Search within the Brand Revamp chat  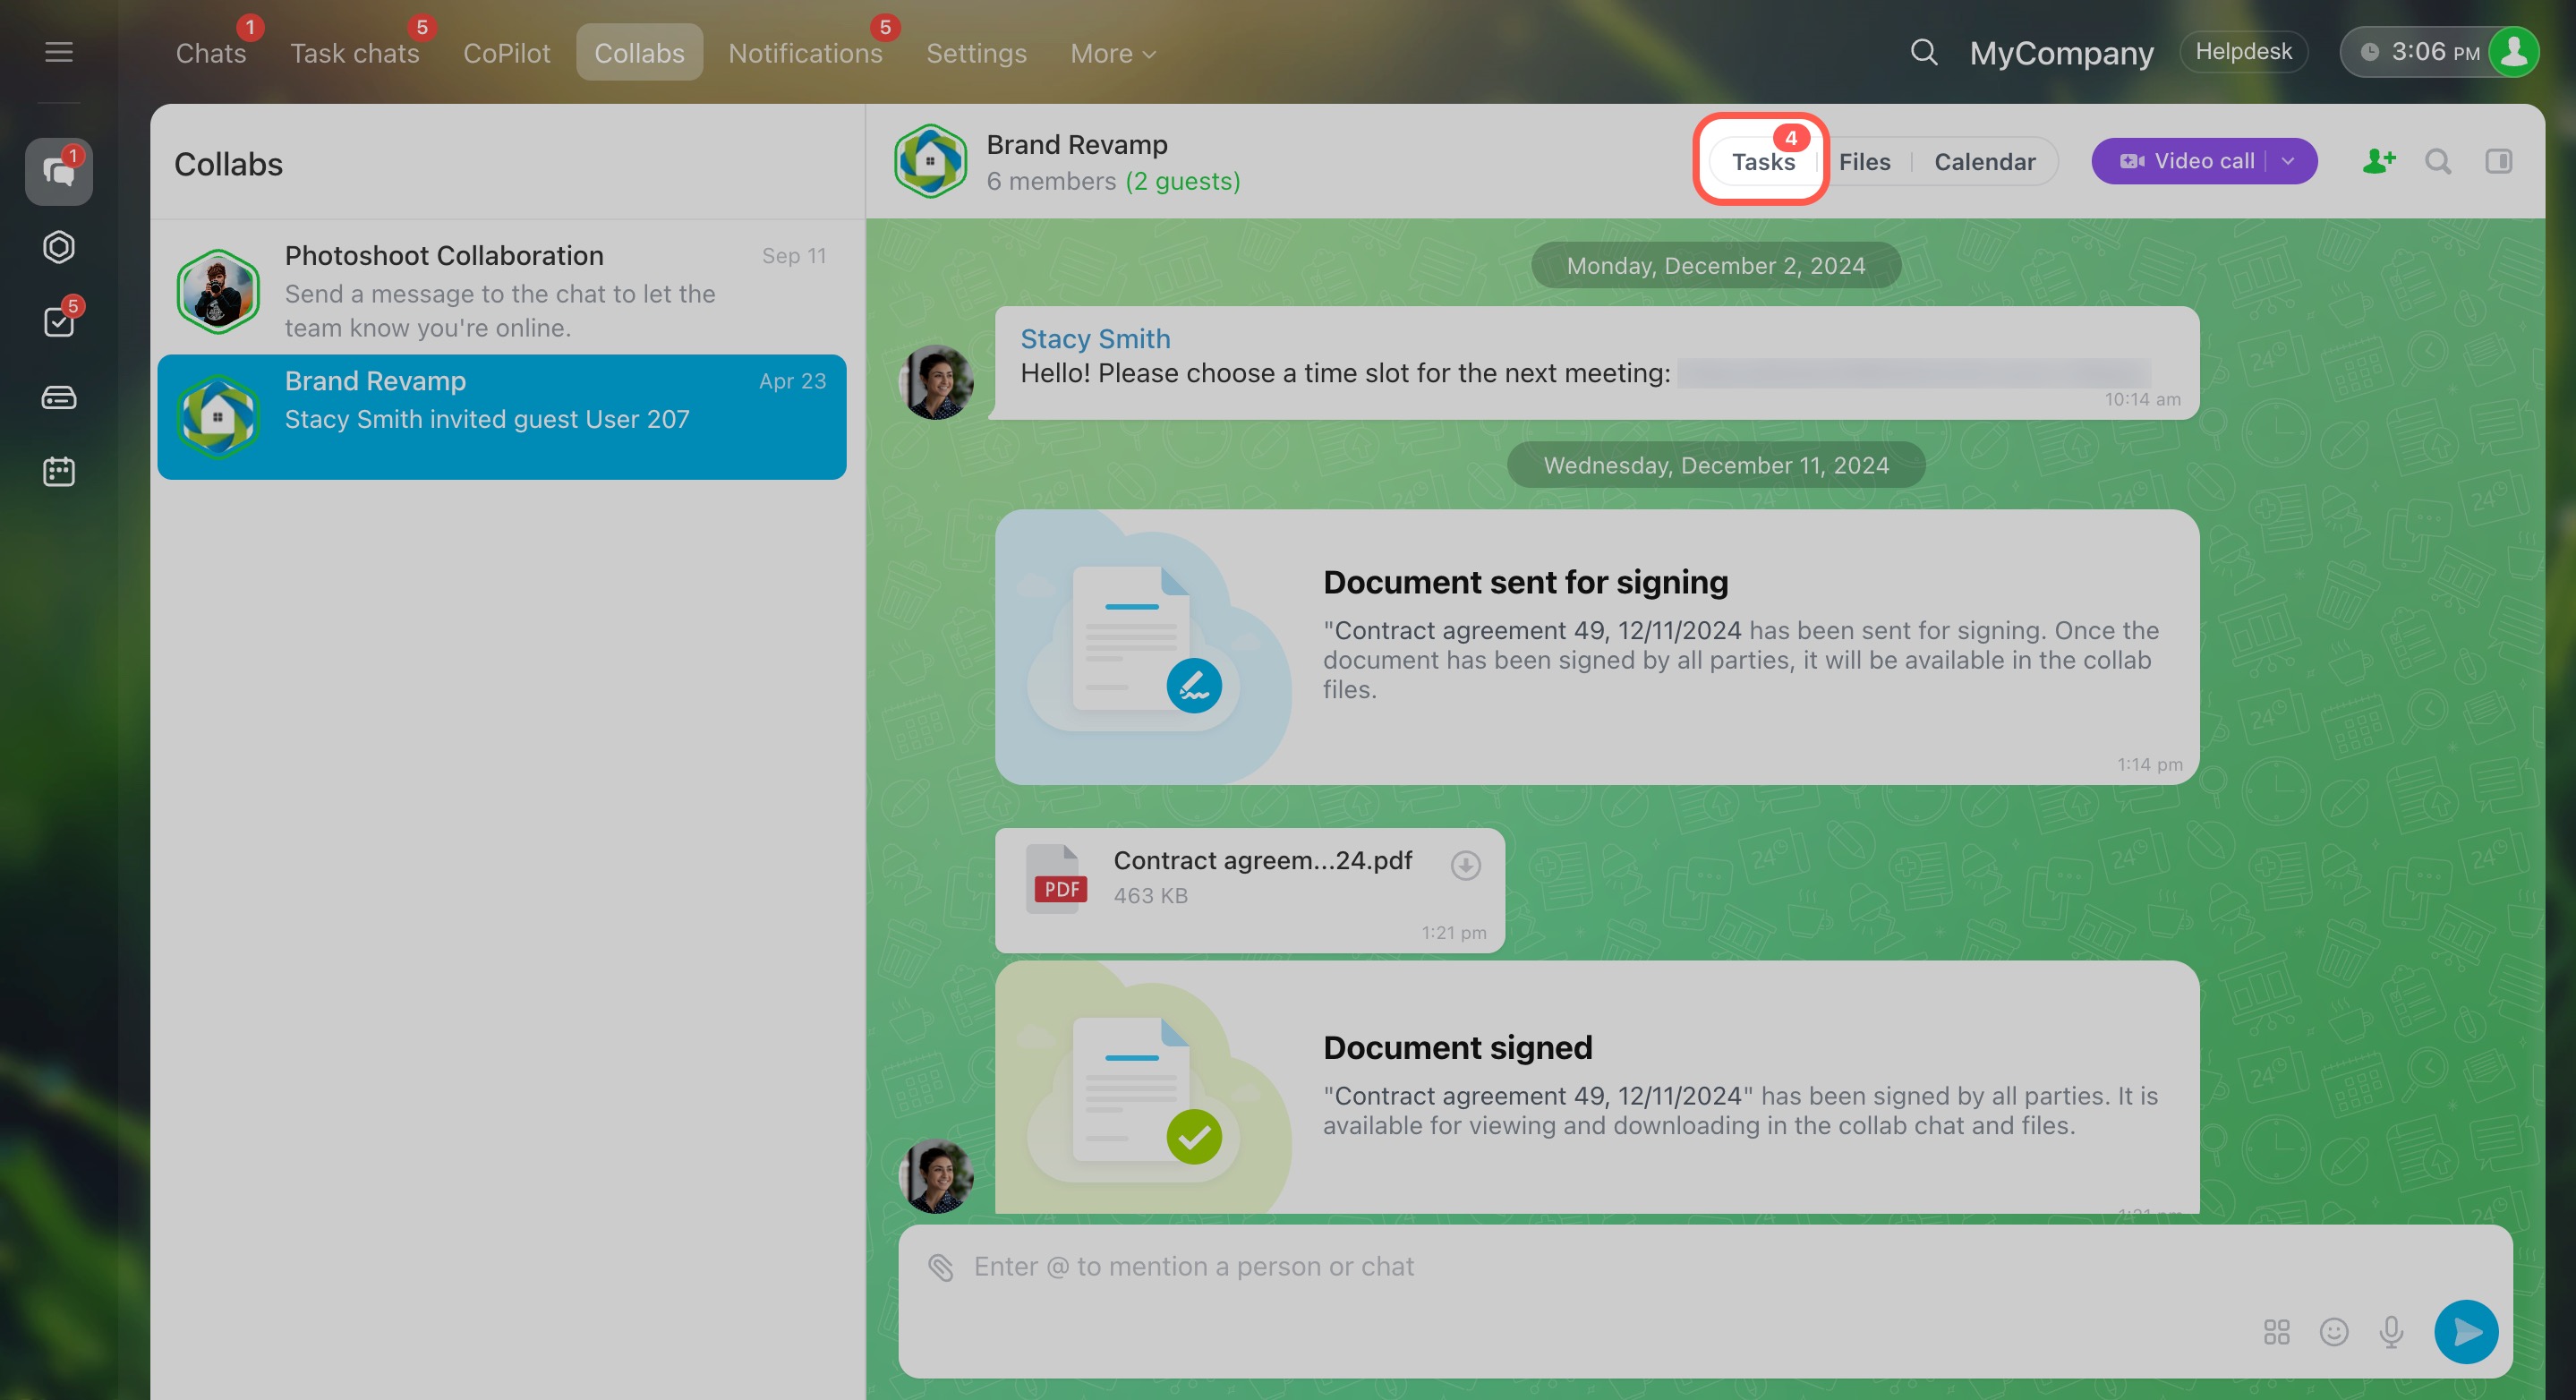(2438, 161)
